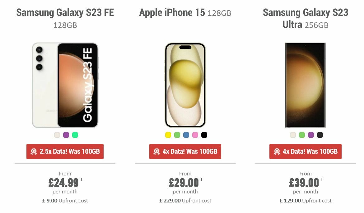Choose the purple swatch for the Galaxy S23 Ultra

click(x=310, y=135)
